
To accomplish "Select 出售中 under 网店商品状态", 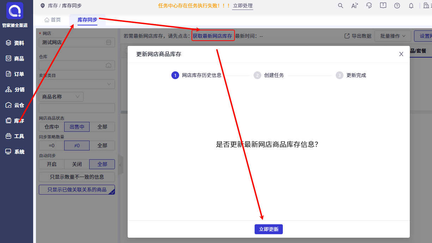I will point(77,127).
